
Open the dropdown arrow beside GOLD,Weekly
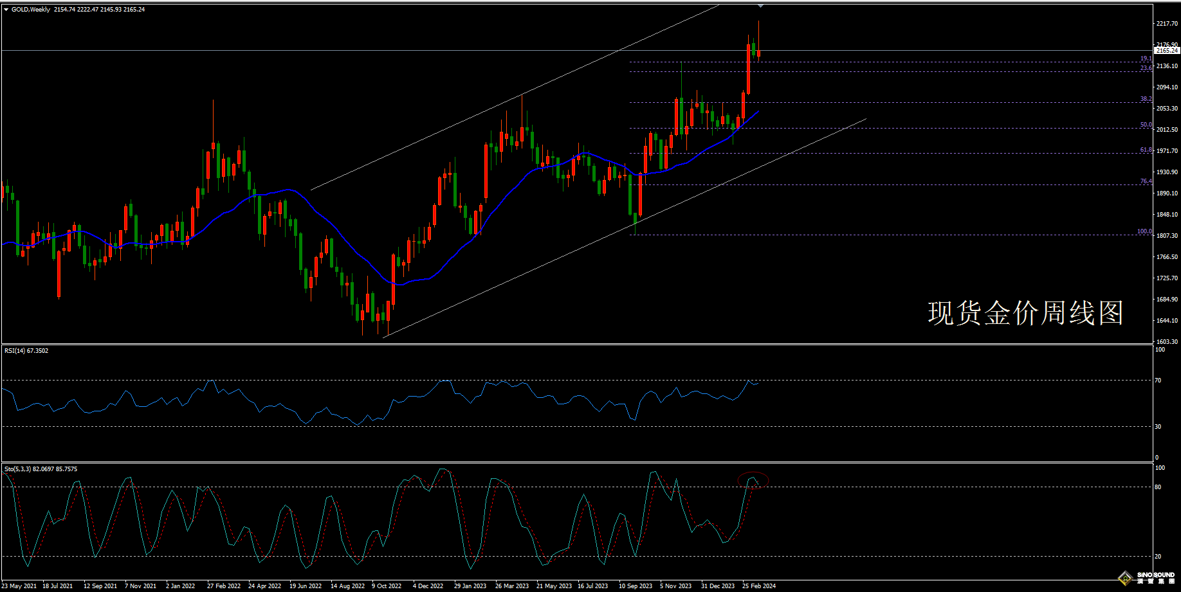[x=6, y=10]
